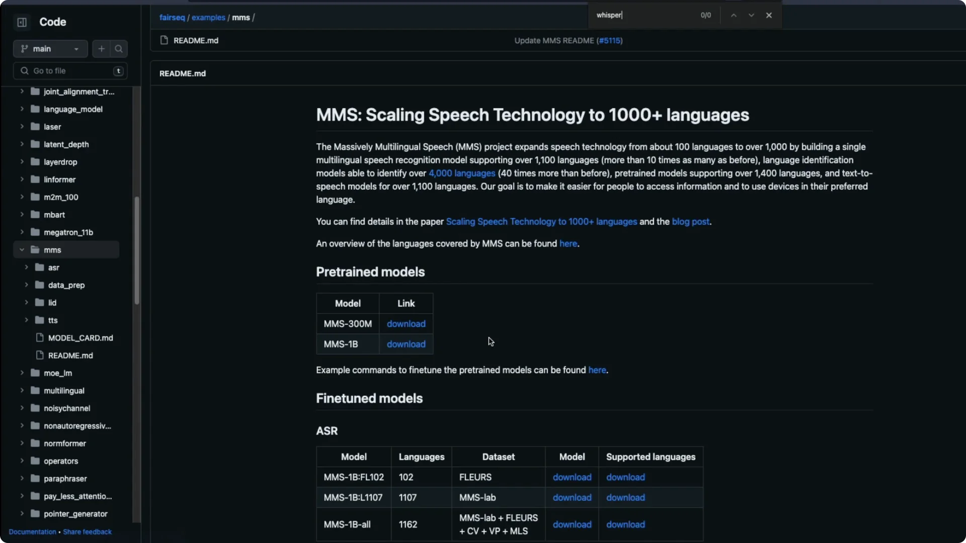Screen dimensions: 966x543
Task: Click the branch icon next to main
Action: [x=24, y=49]
